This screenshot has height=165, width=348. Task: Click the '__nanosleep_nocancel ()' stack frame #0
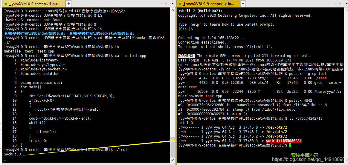click(253, 105)
